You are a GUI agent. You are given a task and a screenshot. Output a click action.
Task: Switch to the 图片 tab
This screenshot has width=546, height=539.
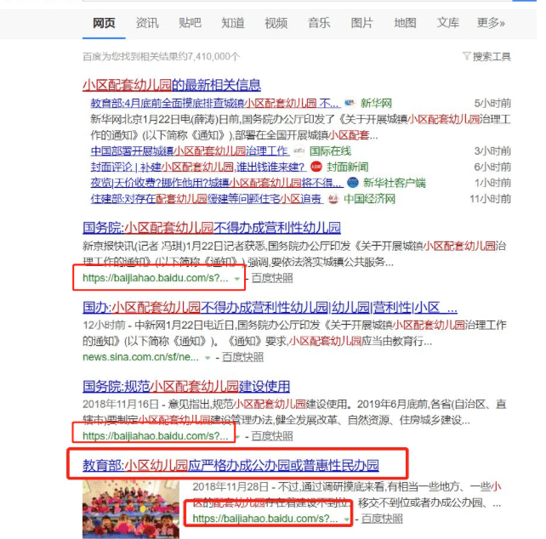click(x=362, y=23)
